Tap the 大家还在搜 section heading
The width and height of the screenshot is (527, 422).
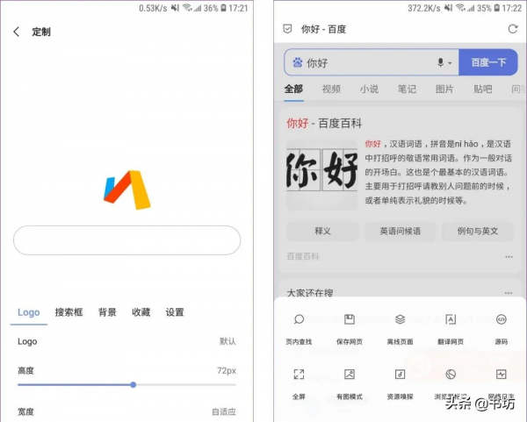click(310, 293)
